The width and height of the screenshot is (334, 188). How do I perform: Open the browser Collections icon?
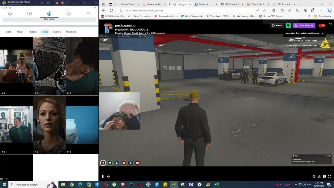[x=298, y=11]
